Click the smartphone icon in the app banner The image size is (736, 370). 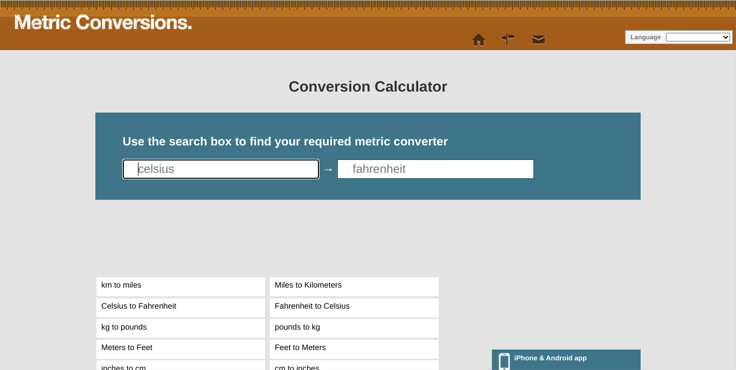coord(504,361)
